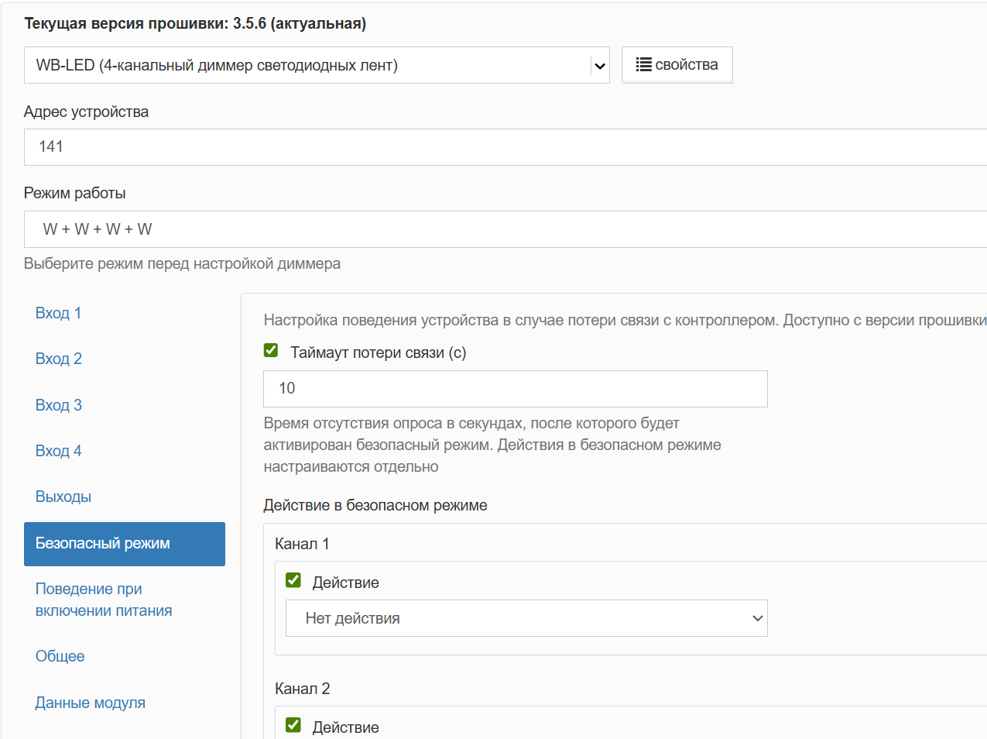Click the Канал 2 section title
987x739 pixels.
click(303, 689)
